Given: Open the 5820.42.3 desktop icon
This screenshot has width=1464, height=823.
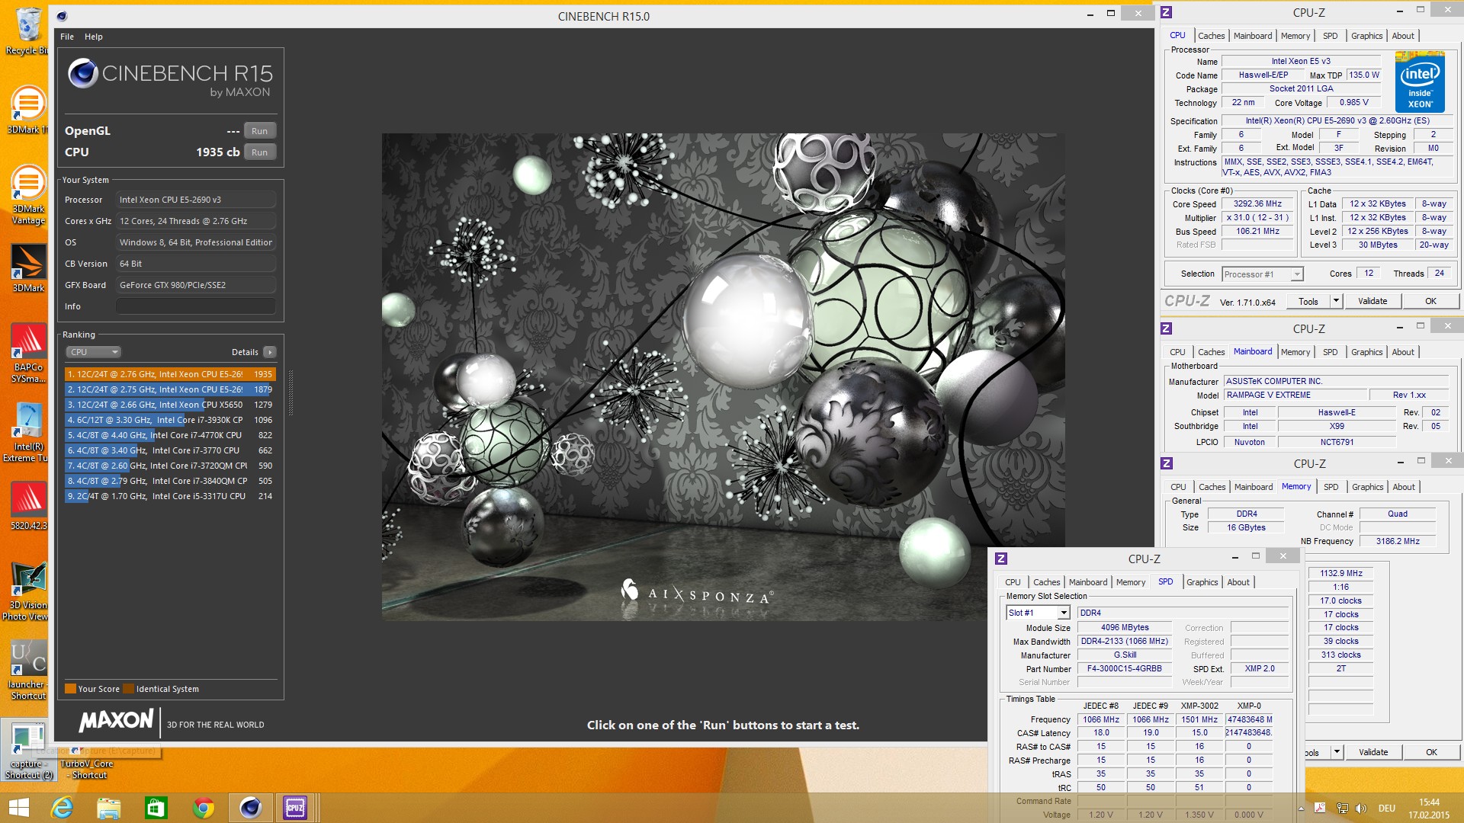Looking at the screenshot, I should 27,506.
